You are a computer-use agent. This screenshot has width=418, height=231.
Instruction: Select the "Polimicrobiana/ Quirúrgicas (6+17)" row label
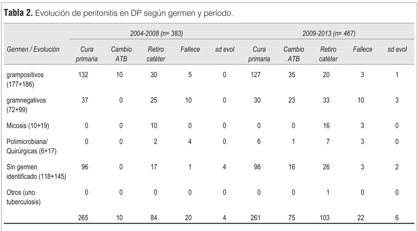pos(32,145)
